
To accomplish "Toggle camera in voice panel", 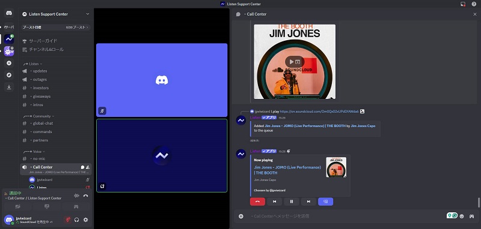I will click(18, 207).
